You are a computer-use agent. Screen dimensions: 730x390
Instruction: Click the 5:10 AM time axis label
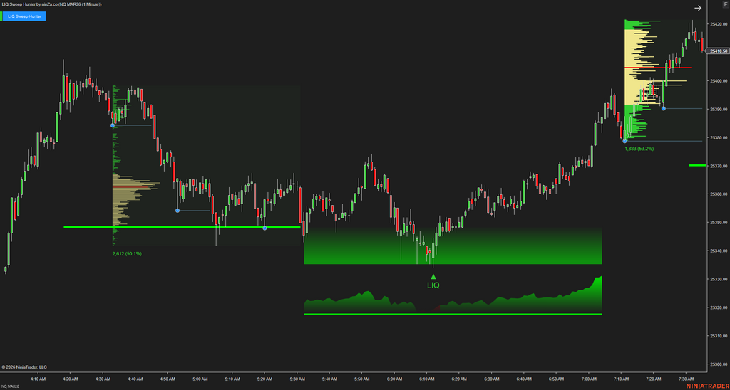click(232, 379)
